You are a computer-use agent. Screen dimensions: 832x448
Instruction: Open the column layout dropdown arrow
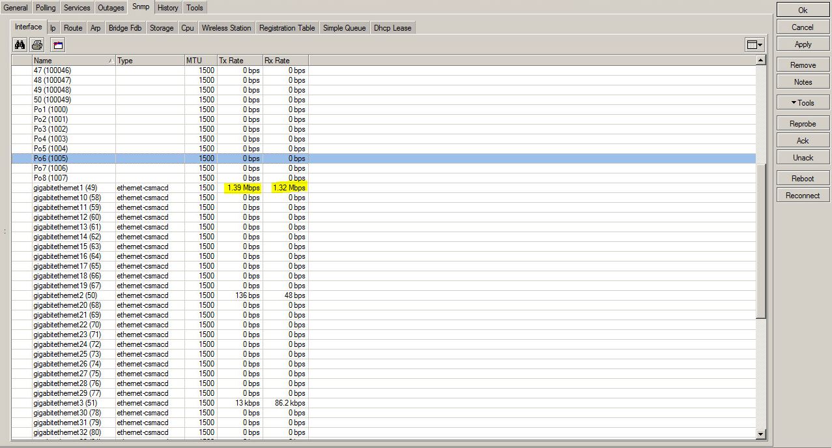[x=760, y=44]
